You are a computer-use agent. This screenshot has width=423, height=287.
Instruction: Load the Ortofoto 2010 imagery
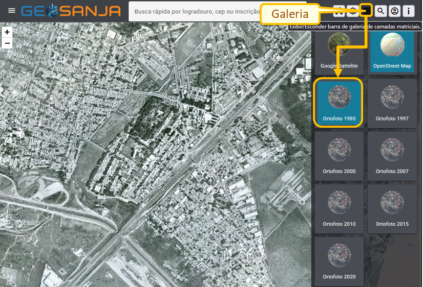click(339, 208)
